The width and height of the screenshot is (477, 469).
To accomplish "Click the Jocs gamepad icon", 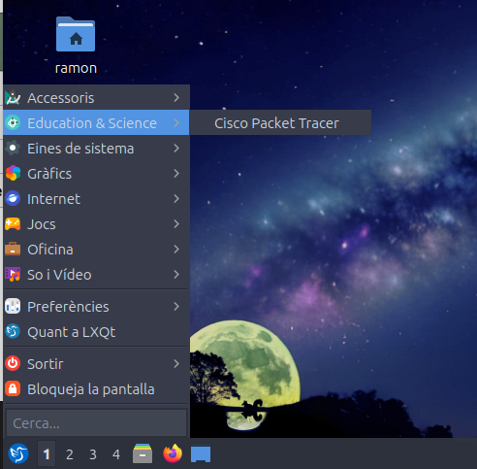I will click(x=13, y=224).
